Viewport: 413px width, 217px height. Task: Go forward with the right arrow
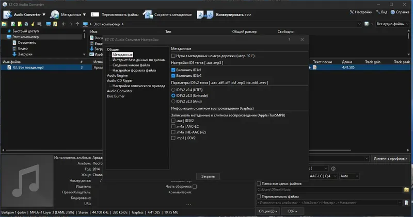tap(71, 24)
